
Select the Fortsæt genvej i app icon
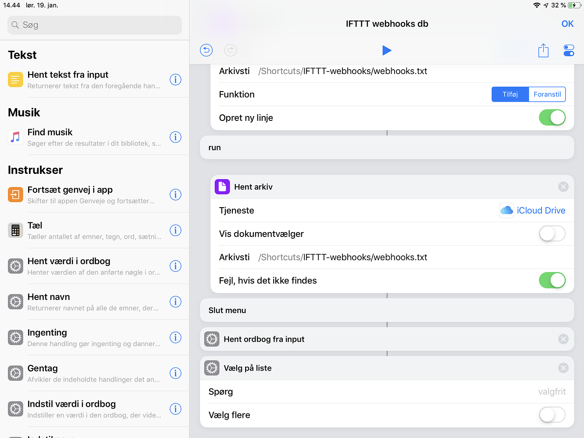tap(15, 194)
